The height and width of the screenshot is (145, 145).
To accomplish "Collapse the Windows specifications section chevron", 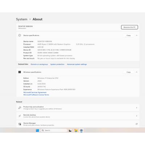I will coord(137,72).
